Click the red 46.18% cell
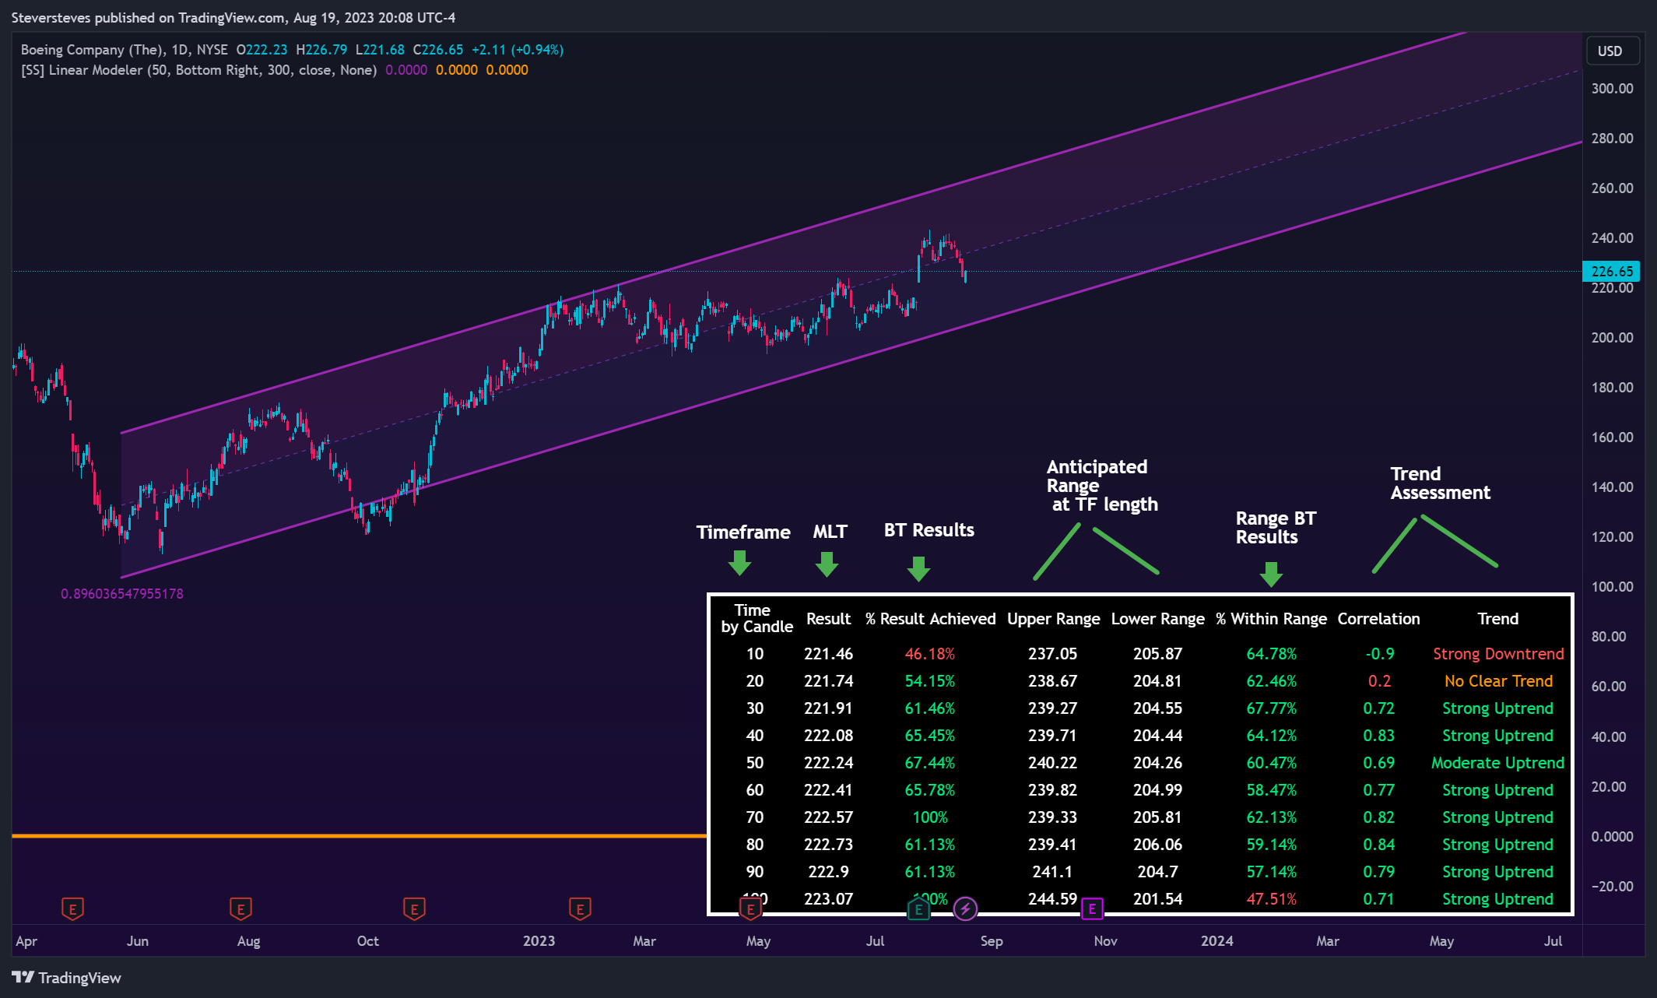Image resolution: width=1657 pixels, height=998 pixels. [x=929, y=654]
